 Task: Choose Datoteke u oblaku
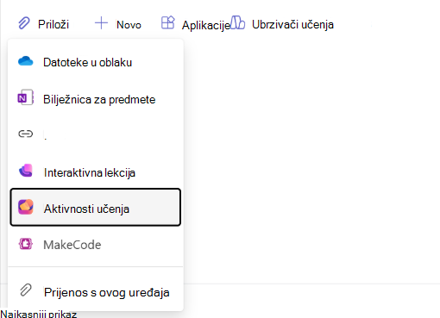tap(87, 62)
